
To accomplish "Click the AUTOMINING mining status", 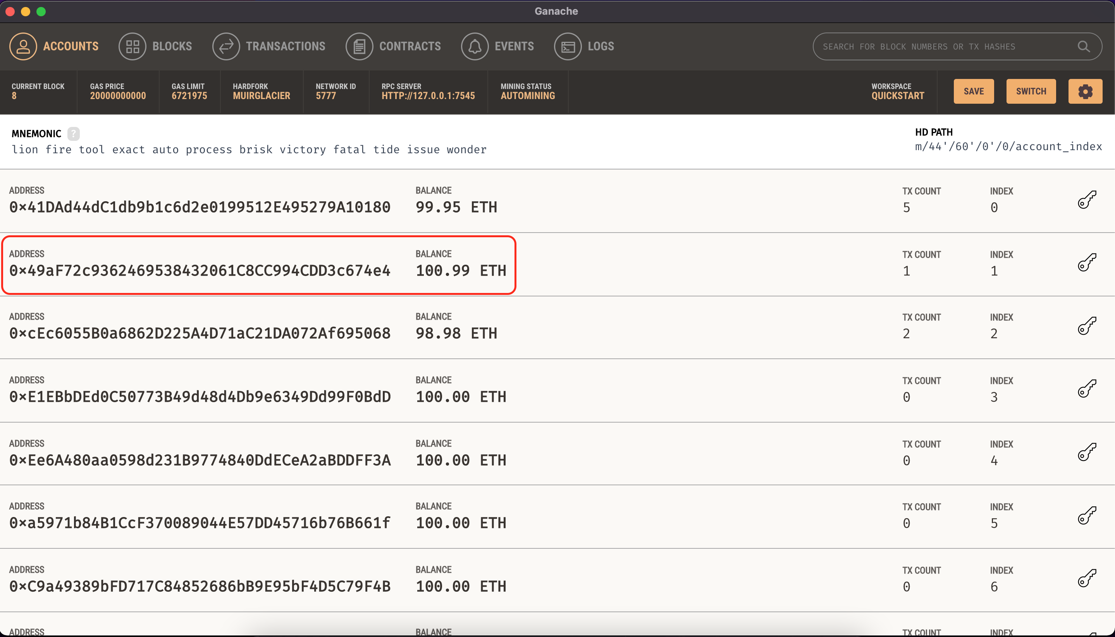I will (x=528, y=96).
